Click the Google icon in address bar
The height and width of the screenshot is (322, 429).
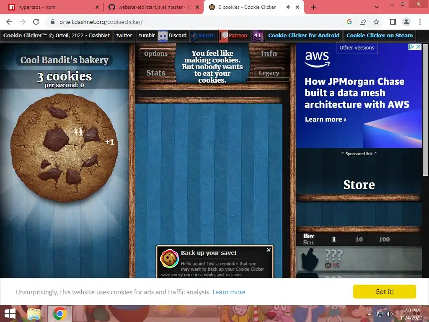click(349, 22)
